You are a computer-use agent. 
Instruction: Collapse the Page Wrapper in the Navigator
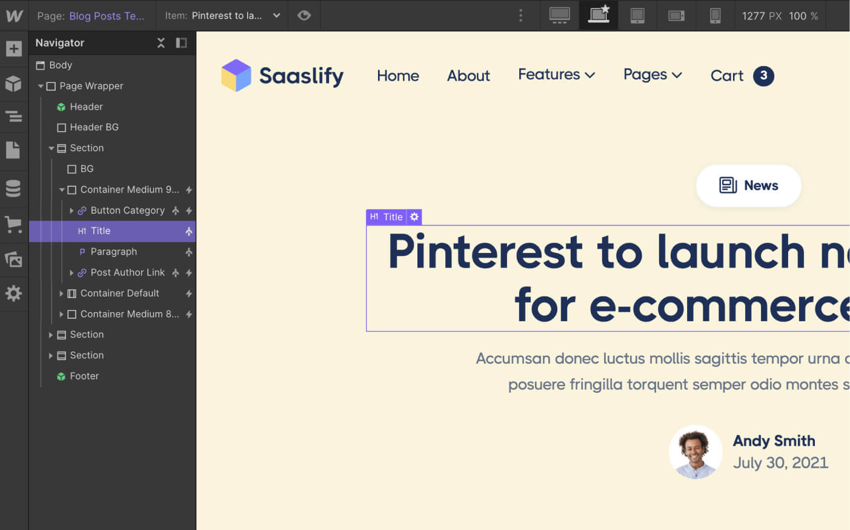tap(41, 86)
